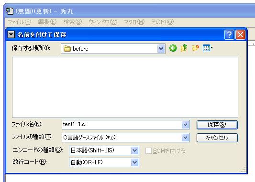Click the エンコードの種類(C) label
255x182 pixels.
pyautogui.click(x=38, y=150)
